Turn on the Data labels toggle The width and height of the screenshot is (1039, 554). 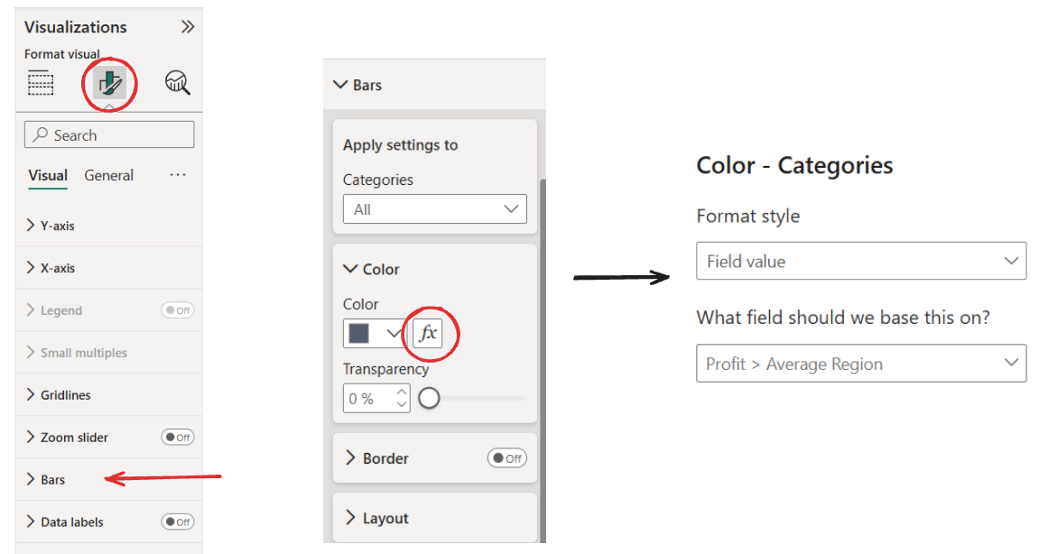(x=177, y=522)
